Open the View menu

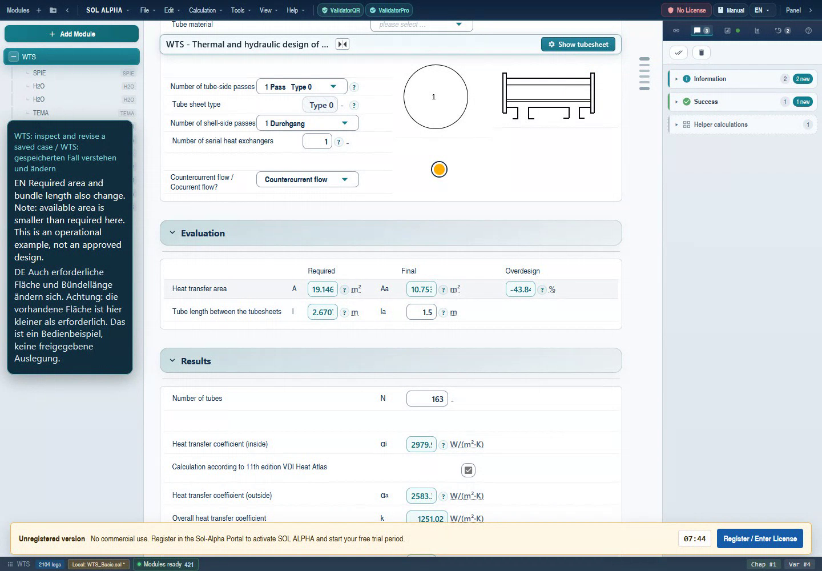[x=269, y=10]
